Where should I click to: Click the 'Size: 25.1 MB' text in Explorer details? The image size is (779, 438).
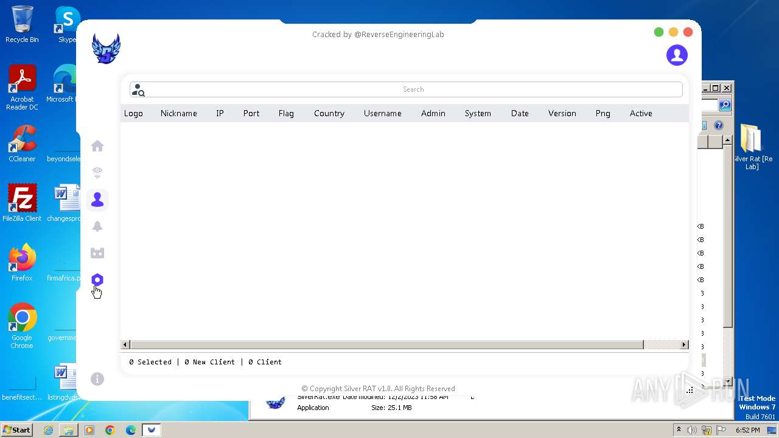(391, 408)
